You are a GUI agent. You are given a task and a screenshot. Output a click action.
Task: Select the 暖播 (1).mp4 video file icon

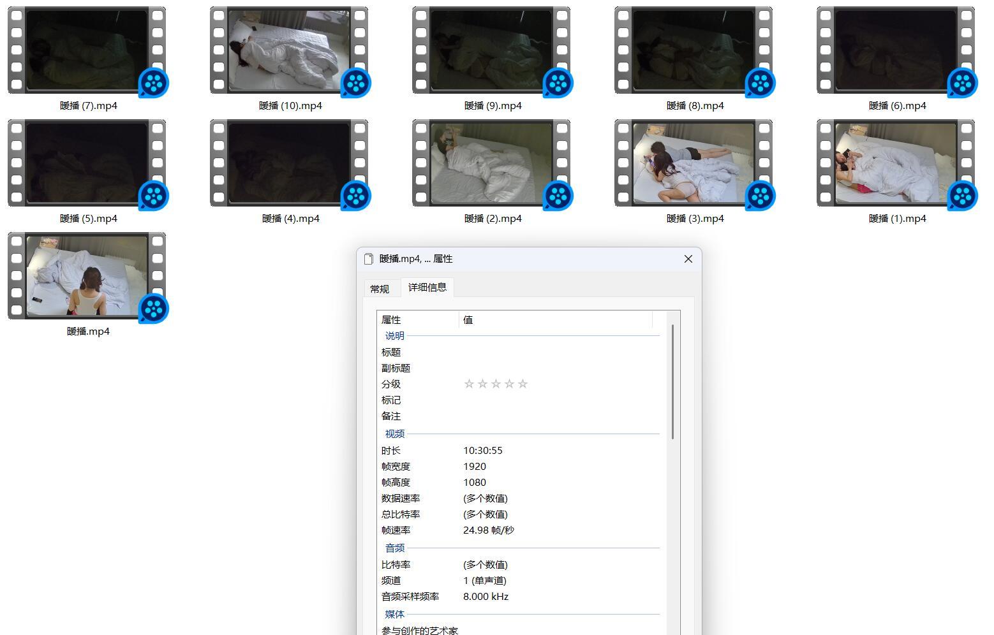(x=896, y=164)
